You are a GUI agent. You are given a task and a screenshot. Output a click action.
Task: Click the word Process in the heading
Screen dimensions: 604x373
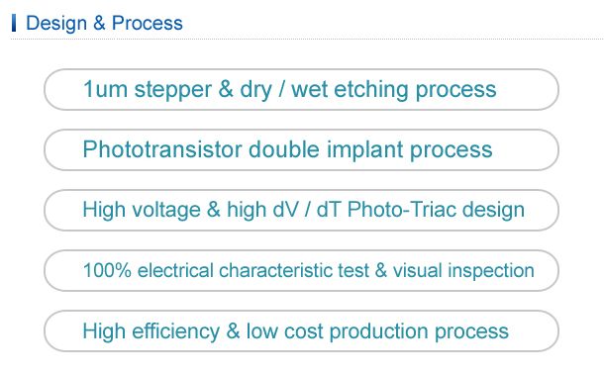click(x=148, y=23)
